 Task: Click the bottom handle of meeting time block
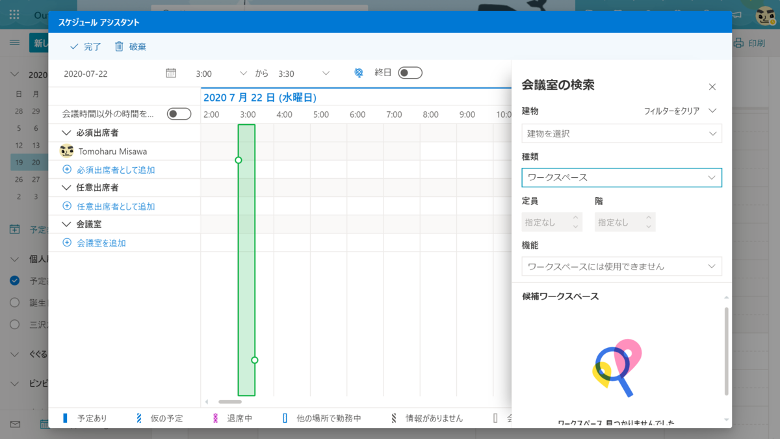pyautogui.click(x=255, y=360)
